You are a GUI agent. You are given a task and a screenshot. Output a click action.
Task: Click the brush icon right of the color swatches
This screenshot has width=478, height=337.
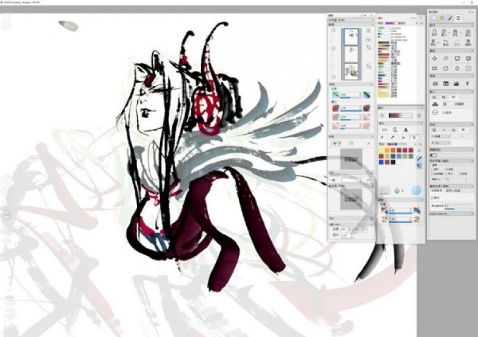click(x=420, y=159)
